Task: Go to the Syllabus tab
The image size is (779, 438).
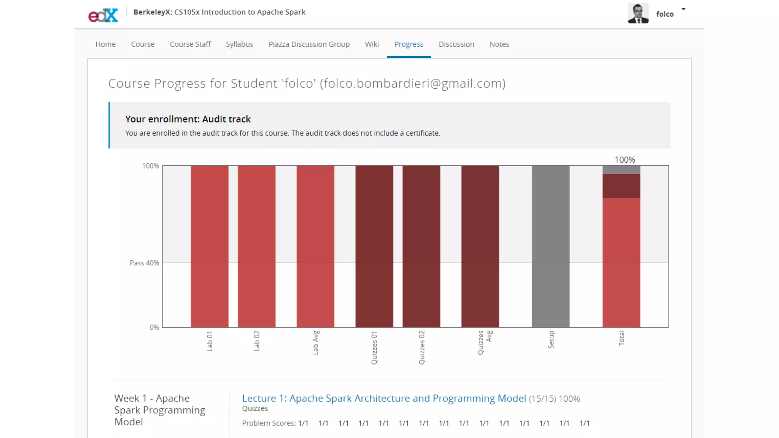Action: (x=239, y=44)
